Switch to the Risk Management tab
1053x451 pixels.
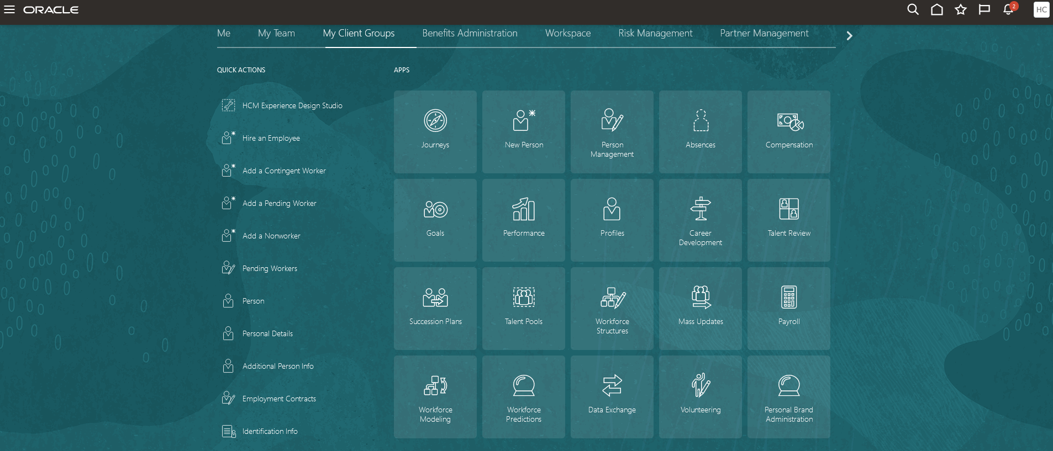(x=655, y=33)
